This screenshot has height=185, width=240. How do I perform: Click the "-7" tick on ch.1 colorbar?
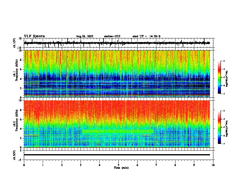pyautogui.click(x=223, y=94)
